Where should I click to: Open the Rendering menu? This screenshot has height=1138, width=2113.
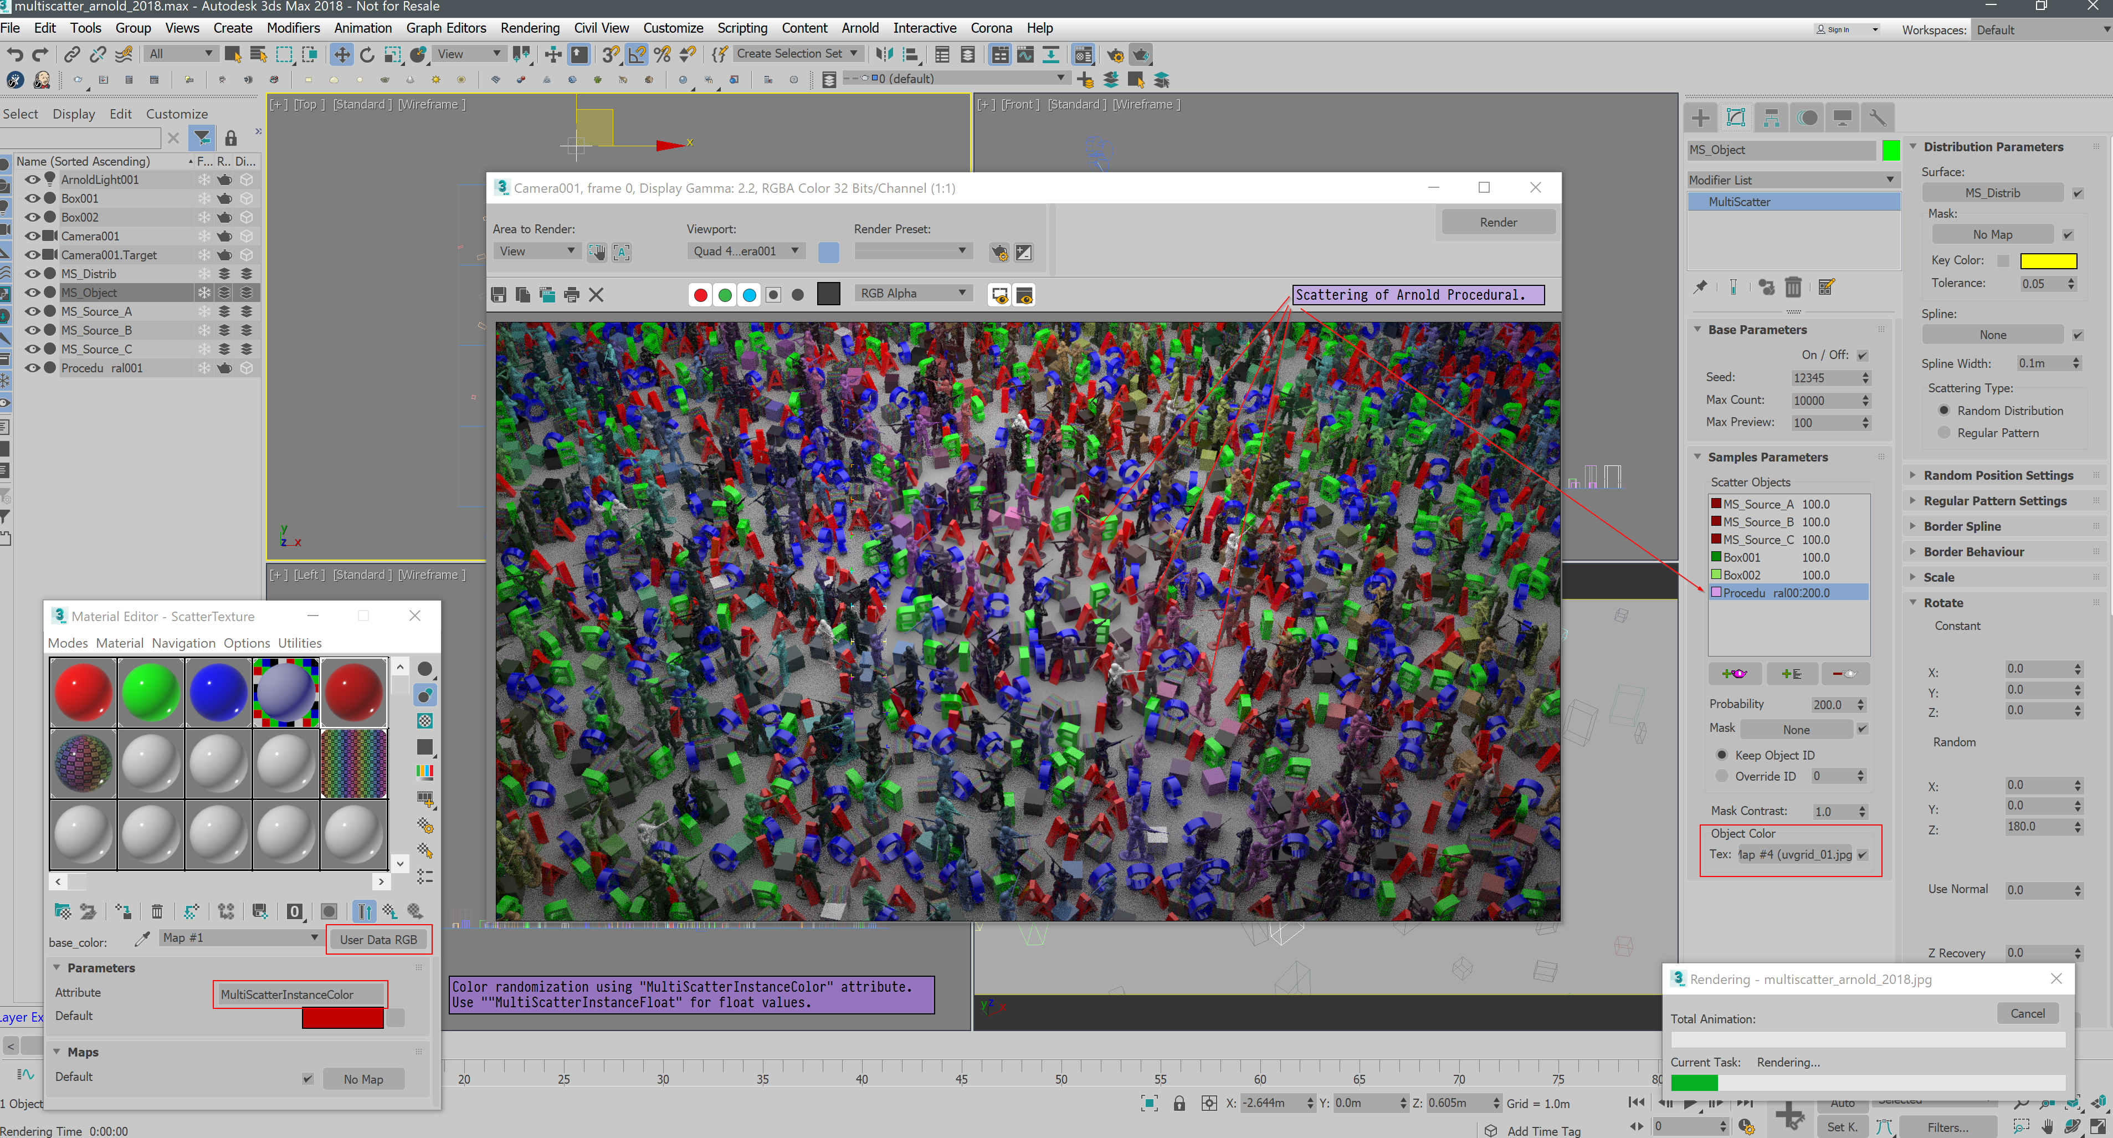[530, 28]
